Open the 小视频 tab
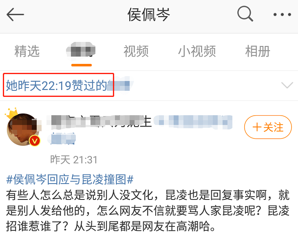This screenshot has height=241, width=298. coord(197,51)
